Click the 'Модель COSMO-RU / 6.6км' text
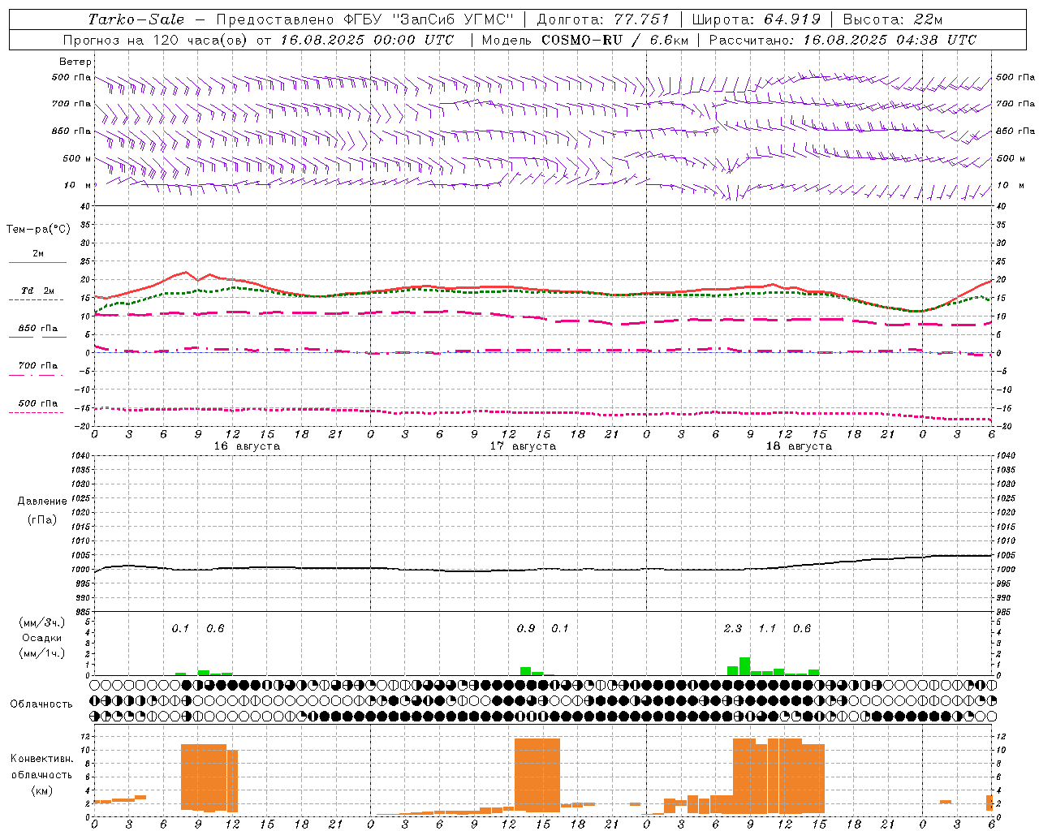This screenshot has height=831, width=1039. tap(584, 40)
